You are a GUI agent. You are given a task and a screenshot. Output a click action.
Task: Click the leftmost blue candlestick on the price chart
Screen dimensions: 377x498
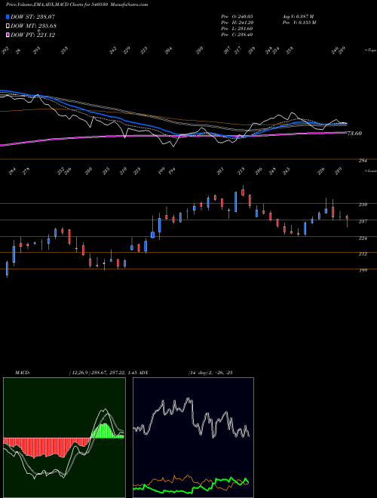tap(7, 269)
